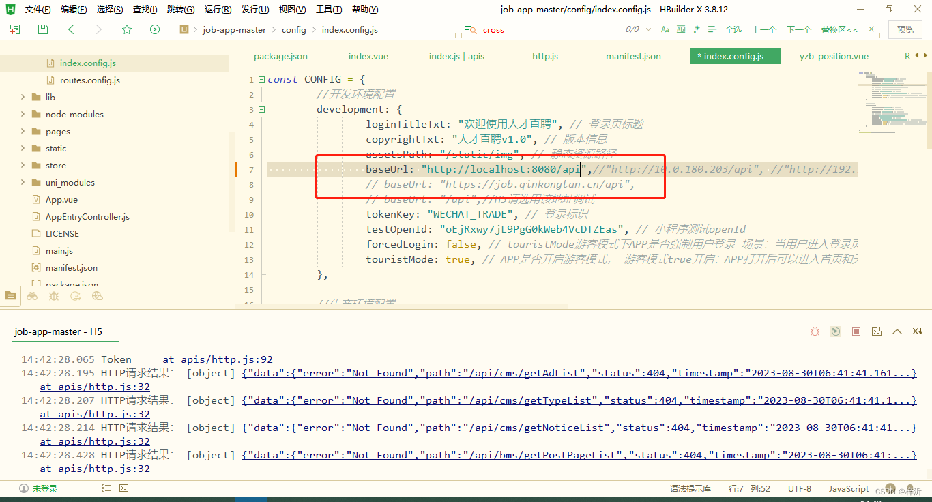Collapse the console panel with the chevron icon

click(x=897, y=331)
